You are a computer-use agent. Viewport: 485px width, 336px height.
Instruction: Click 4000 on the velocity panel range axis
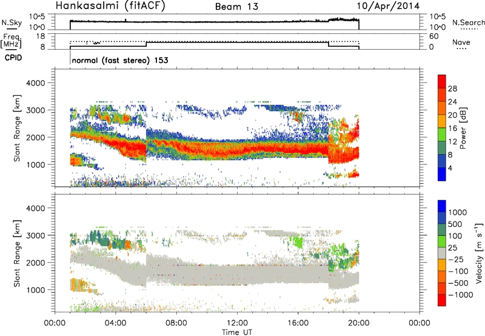(x=35, y=208)
